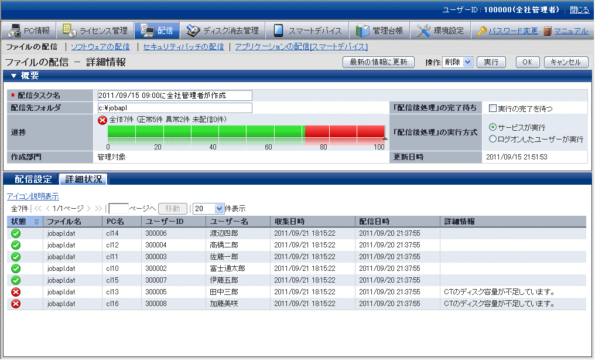Select ログオンしたユーザーが実行 radio button

tap(493, 139)
